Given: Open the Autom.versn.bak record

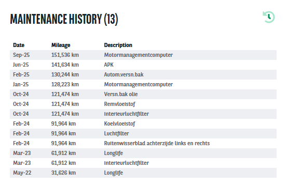Looking at the screenshot, I should coord(143,74).
